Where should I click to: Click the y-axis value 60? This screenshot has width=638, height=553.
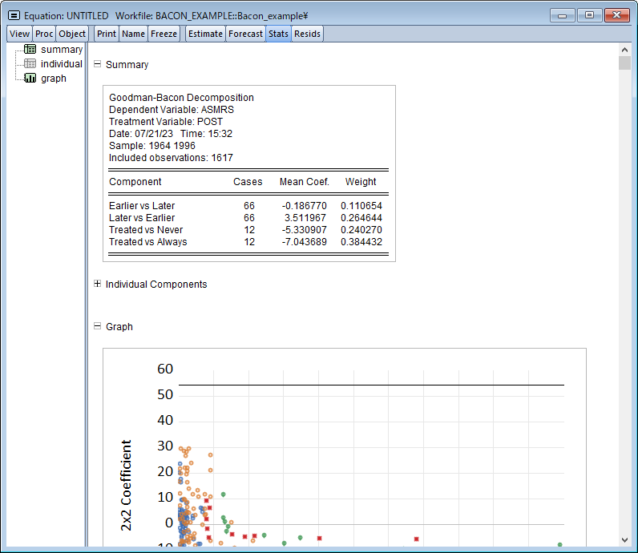[x=165, y=369]
